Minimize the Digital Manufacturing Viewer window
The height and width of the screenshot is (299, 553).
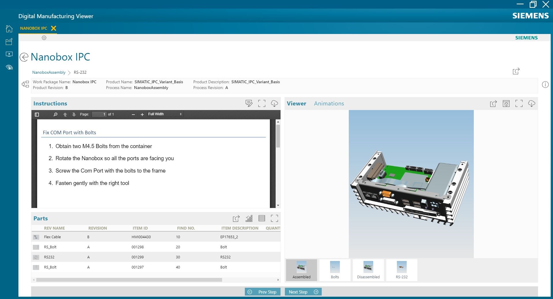(520, 4)
